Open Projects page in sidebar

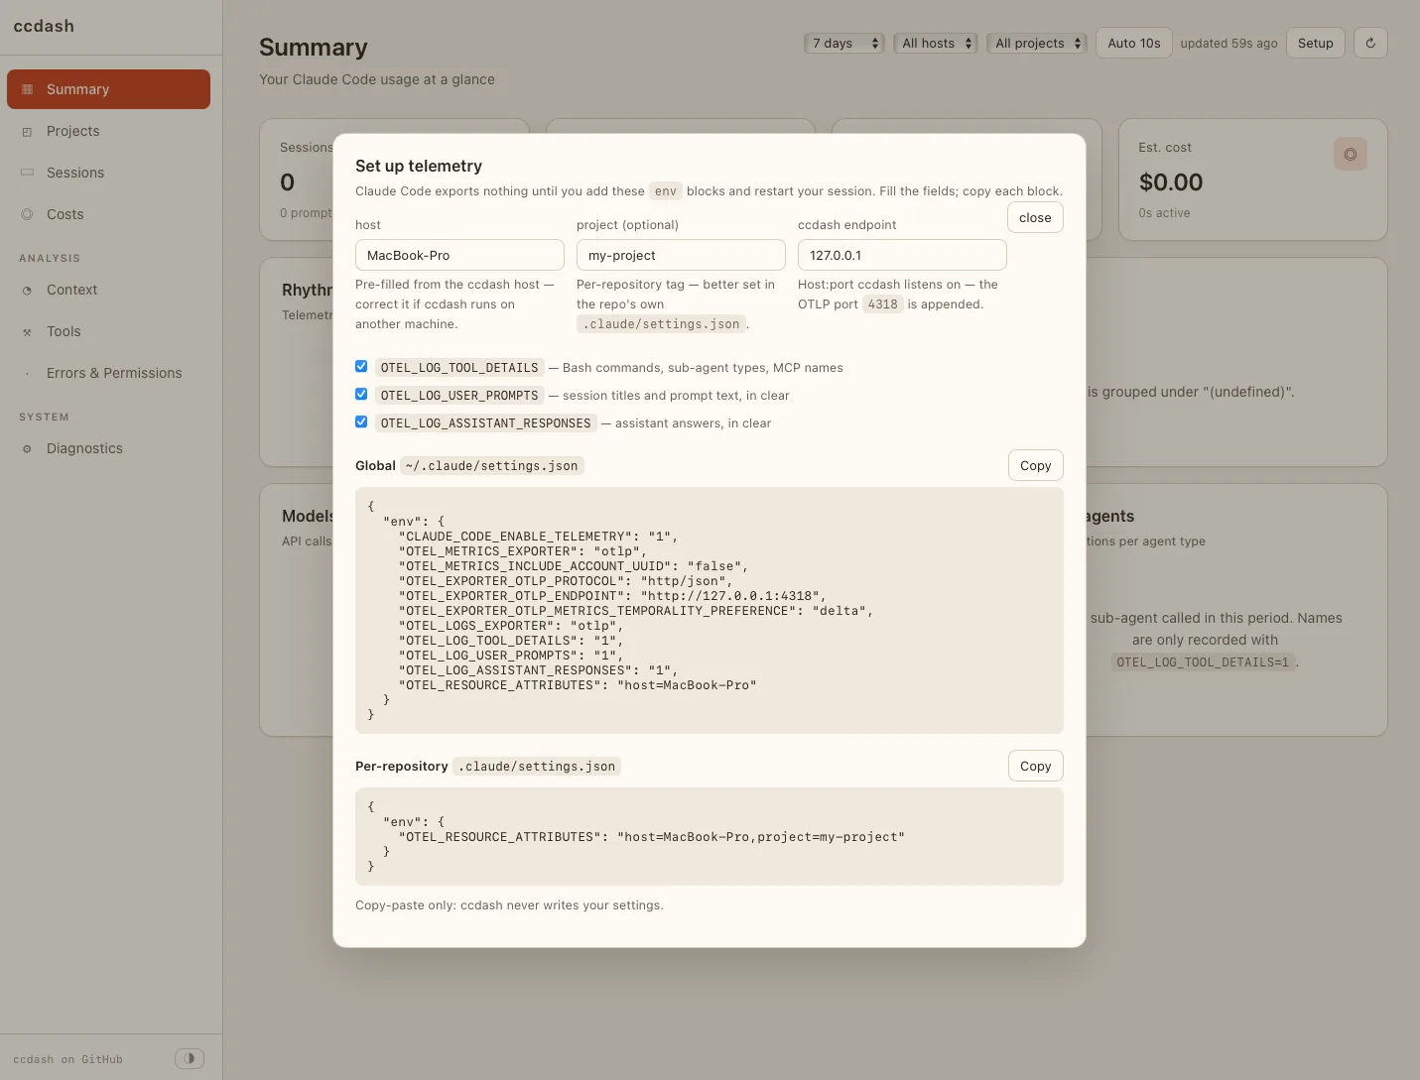108,131
